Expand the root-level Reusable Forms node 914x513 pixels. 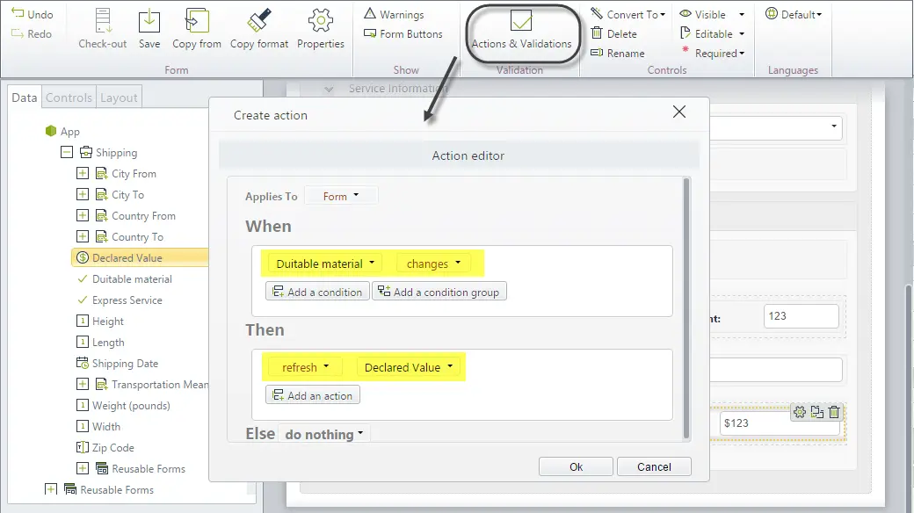51,489
